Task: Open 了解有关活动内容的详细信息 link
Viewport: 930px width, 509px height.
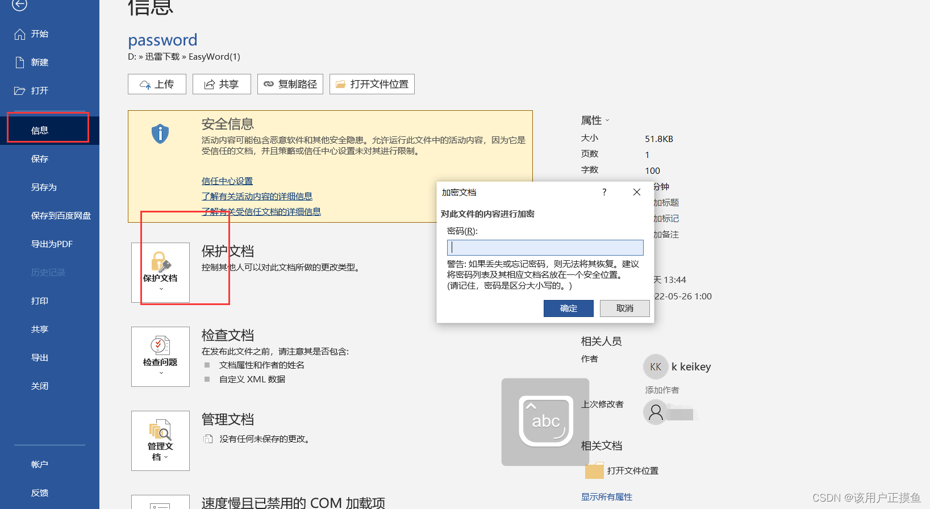Action: coord(257,197)
